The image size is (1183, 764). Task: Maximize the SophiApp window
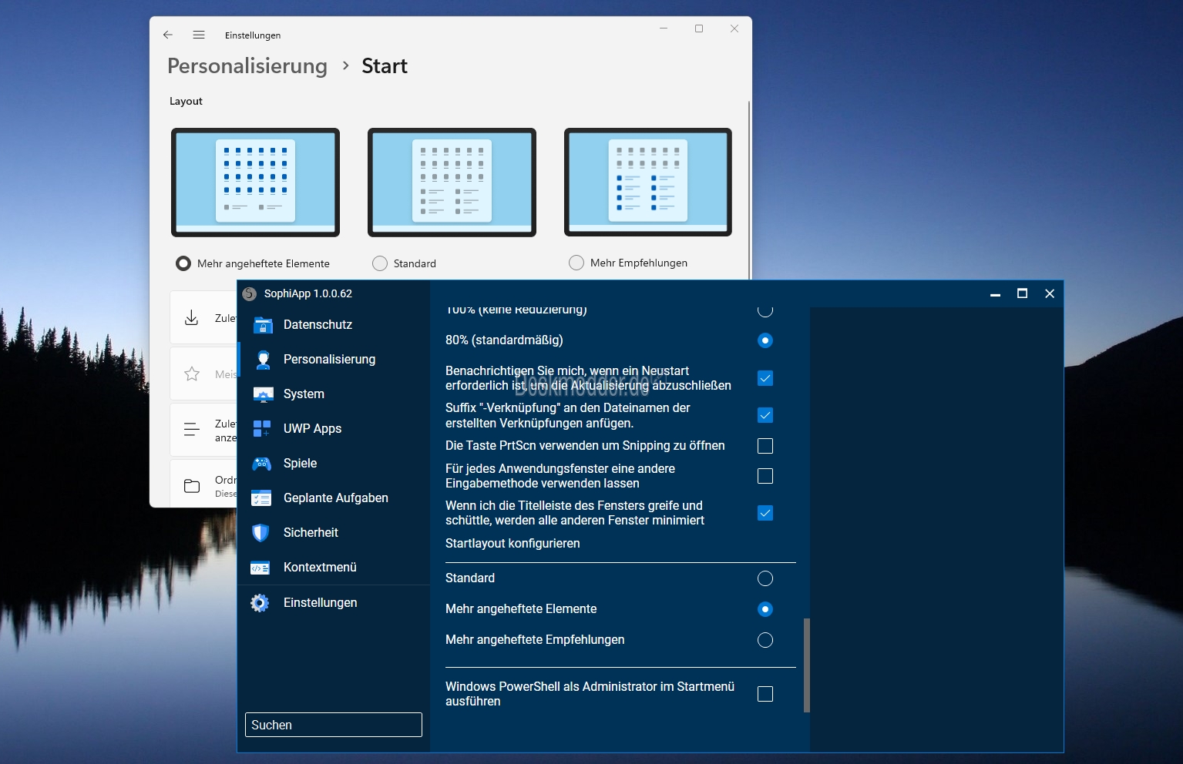(x=1023, y=293)
